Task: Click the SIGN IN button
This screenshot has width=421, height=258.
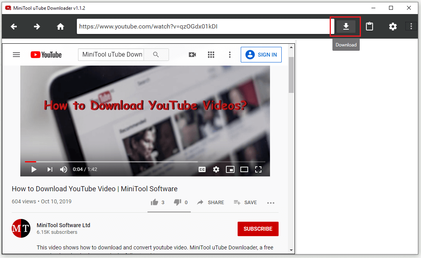Action: [261, 55]
